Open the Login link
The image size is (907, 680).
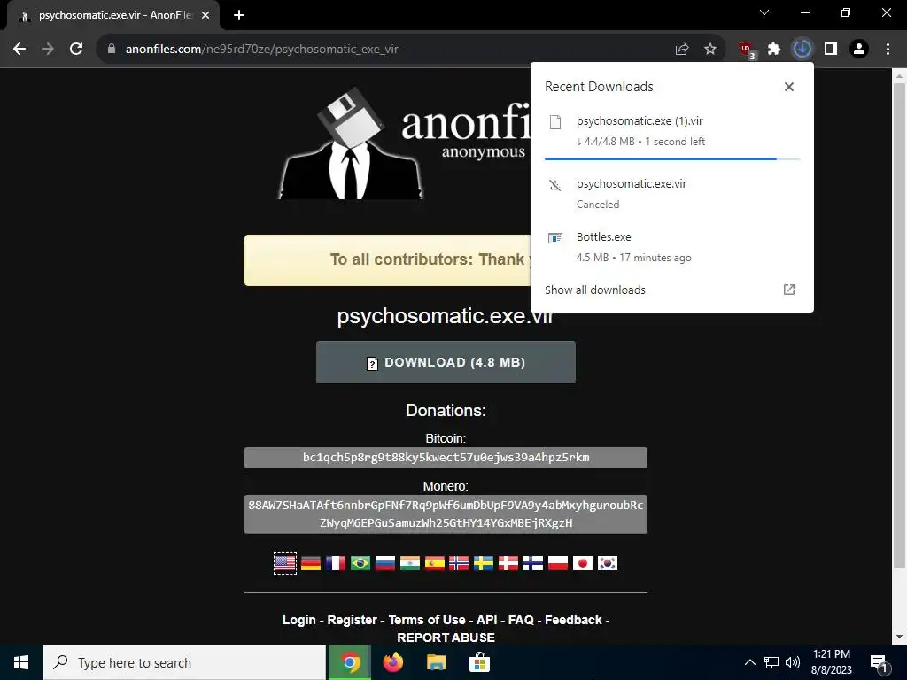pyautogui.click(x=299, y=620)
